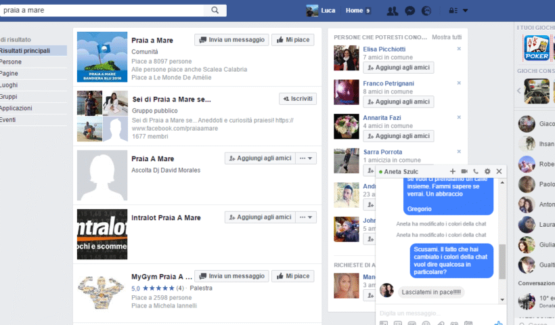The width and height of the screenshot is (555, 325).
Task: Like Praia a Mare community page
Action: point(292,40)
